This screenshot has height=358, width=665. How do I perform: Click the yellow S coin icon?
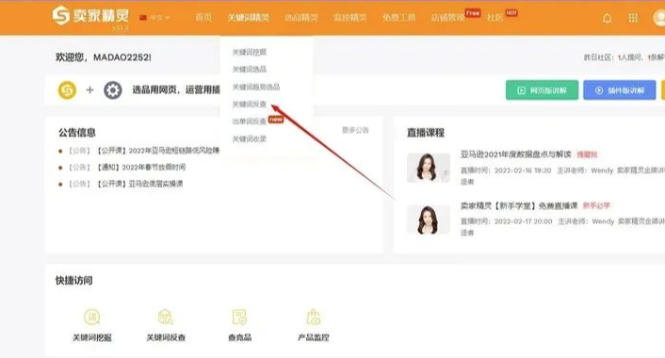[x=67, y=89]
